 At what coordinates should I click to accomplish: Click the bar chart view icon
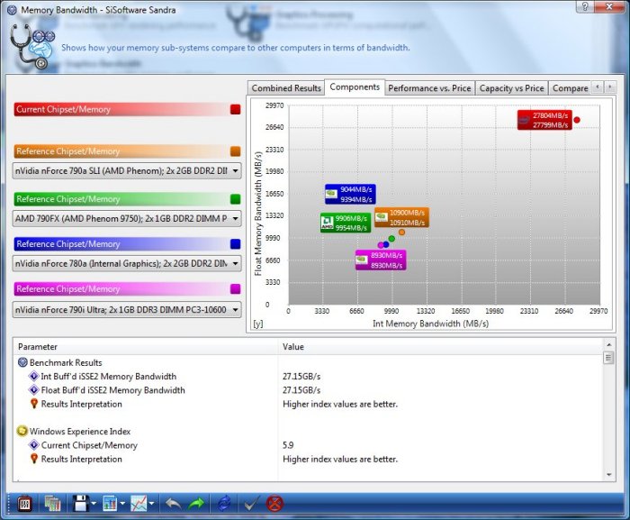(110, 504)
